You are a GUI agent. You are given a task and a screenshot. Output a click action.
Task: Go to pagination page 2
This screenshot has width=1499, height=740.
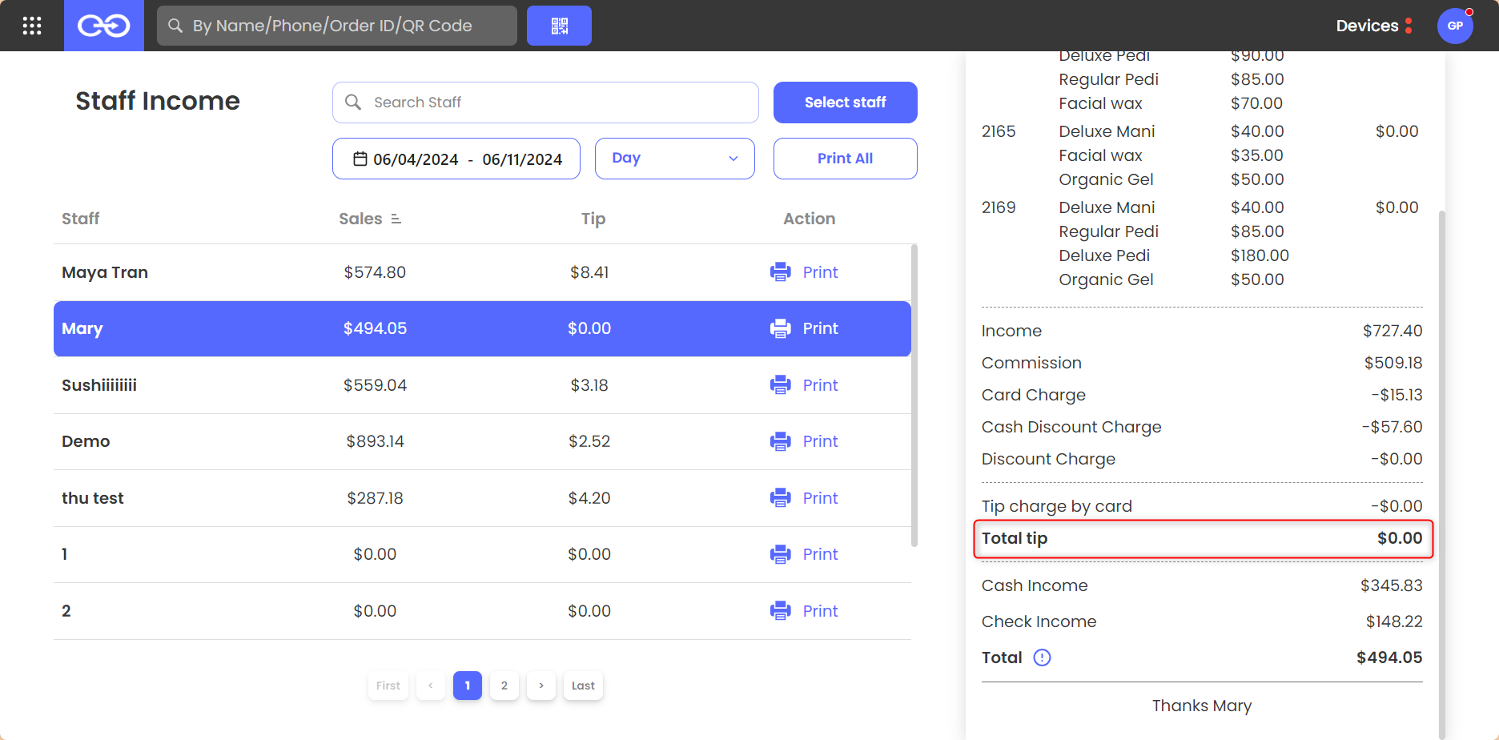point(504,686)
